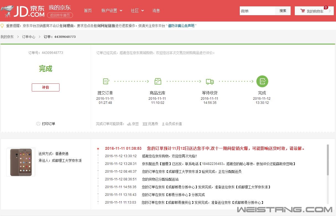336x216 pixels.
Task: Click the red 2016-11-11 01:38:53 notice
Action: click(205, 148)
